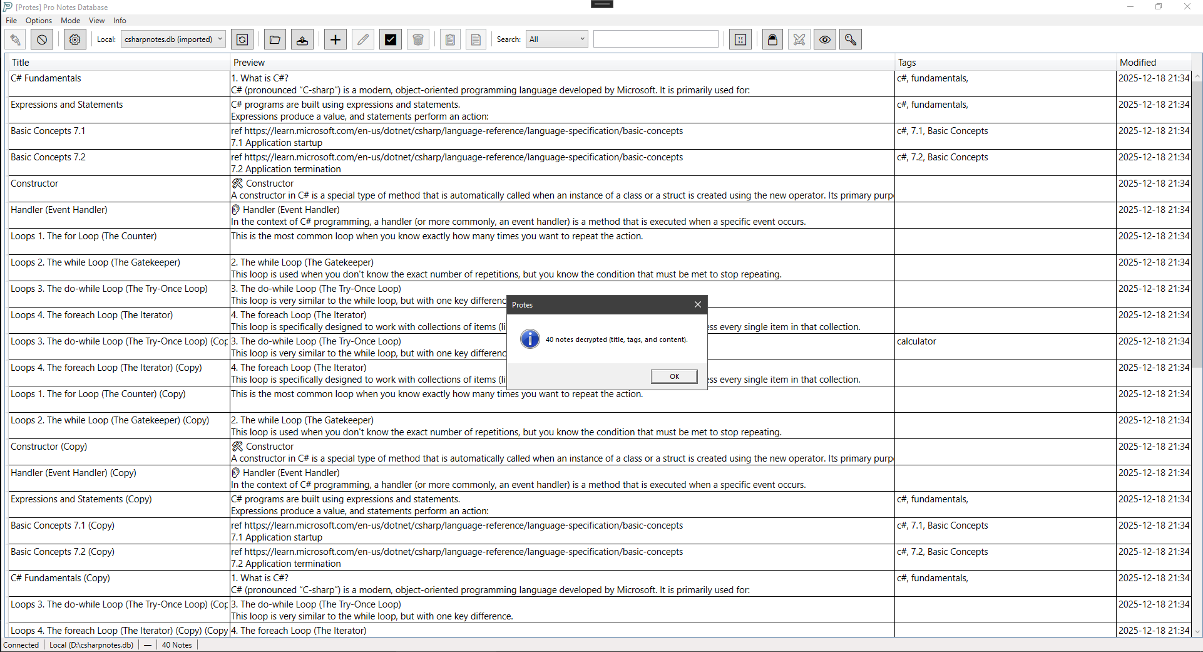
Task: Click the padlock icon in toolbar
Action: point(773,39)
